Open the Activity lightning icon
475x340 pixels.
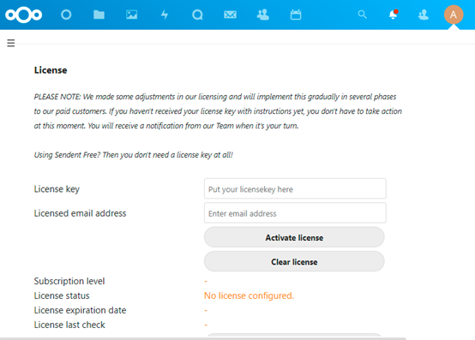pyautogui.click(x=165, y=15)
